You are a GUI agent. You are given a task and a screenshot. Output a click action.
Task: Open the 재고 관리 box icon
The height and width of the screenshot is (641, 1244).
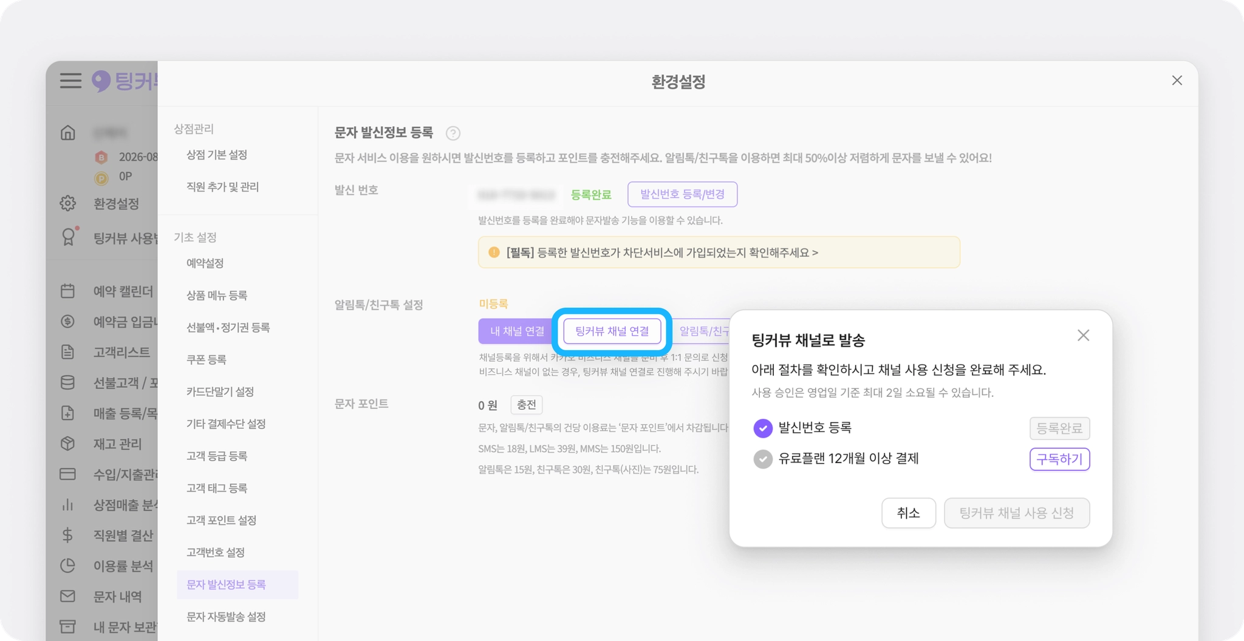pyautogui.click(x=68, y=444)
